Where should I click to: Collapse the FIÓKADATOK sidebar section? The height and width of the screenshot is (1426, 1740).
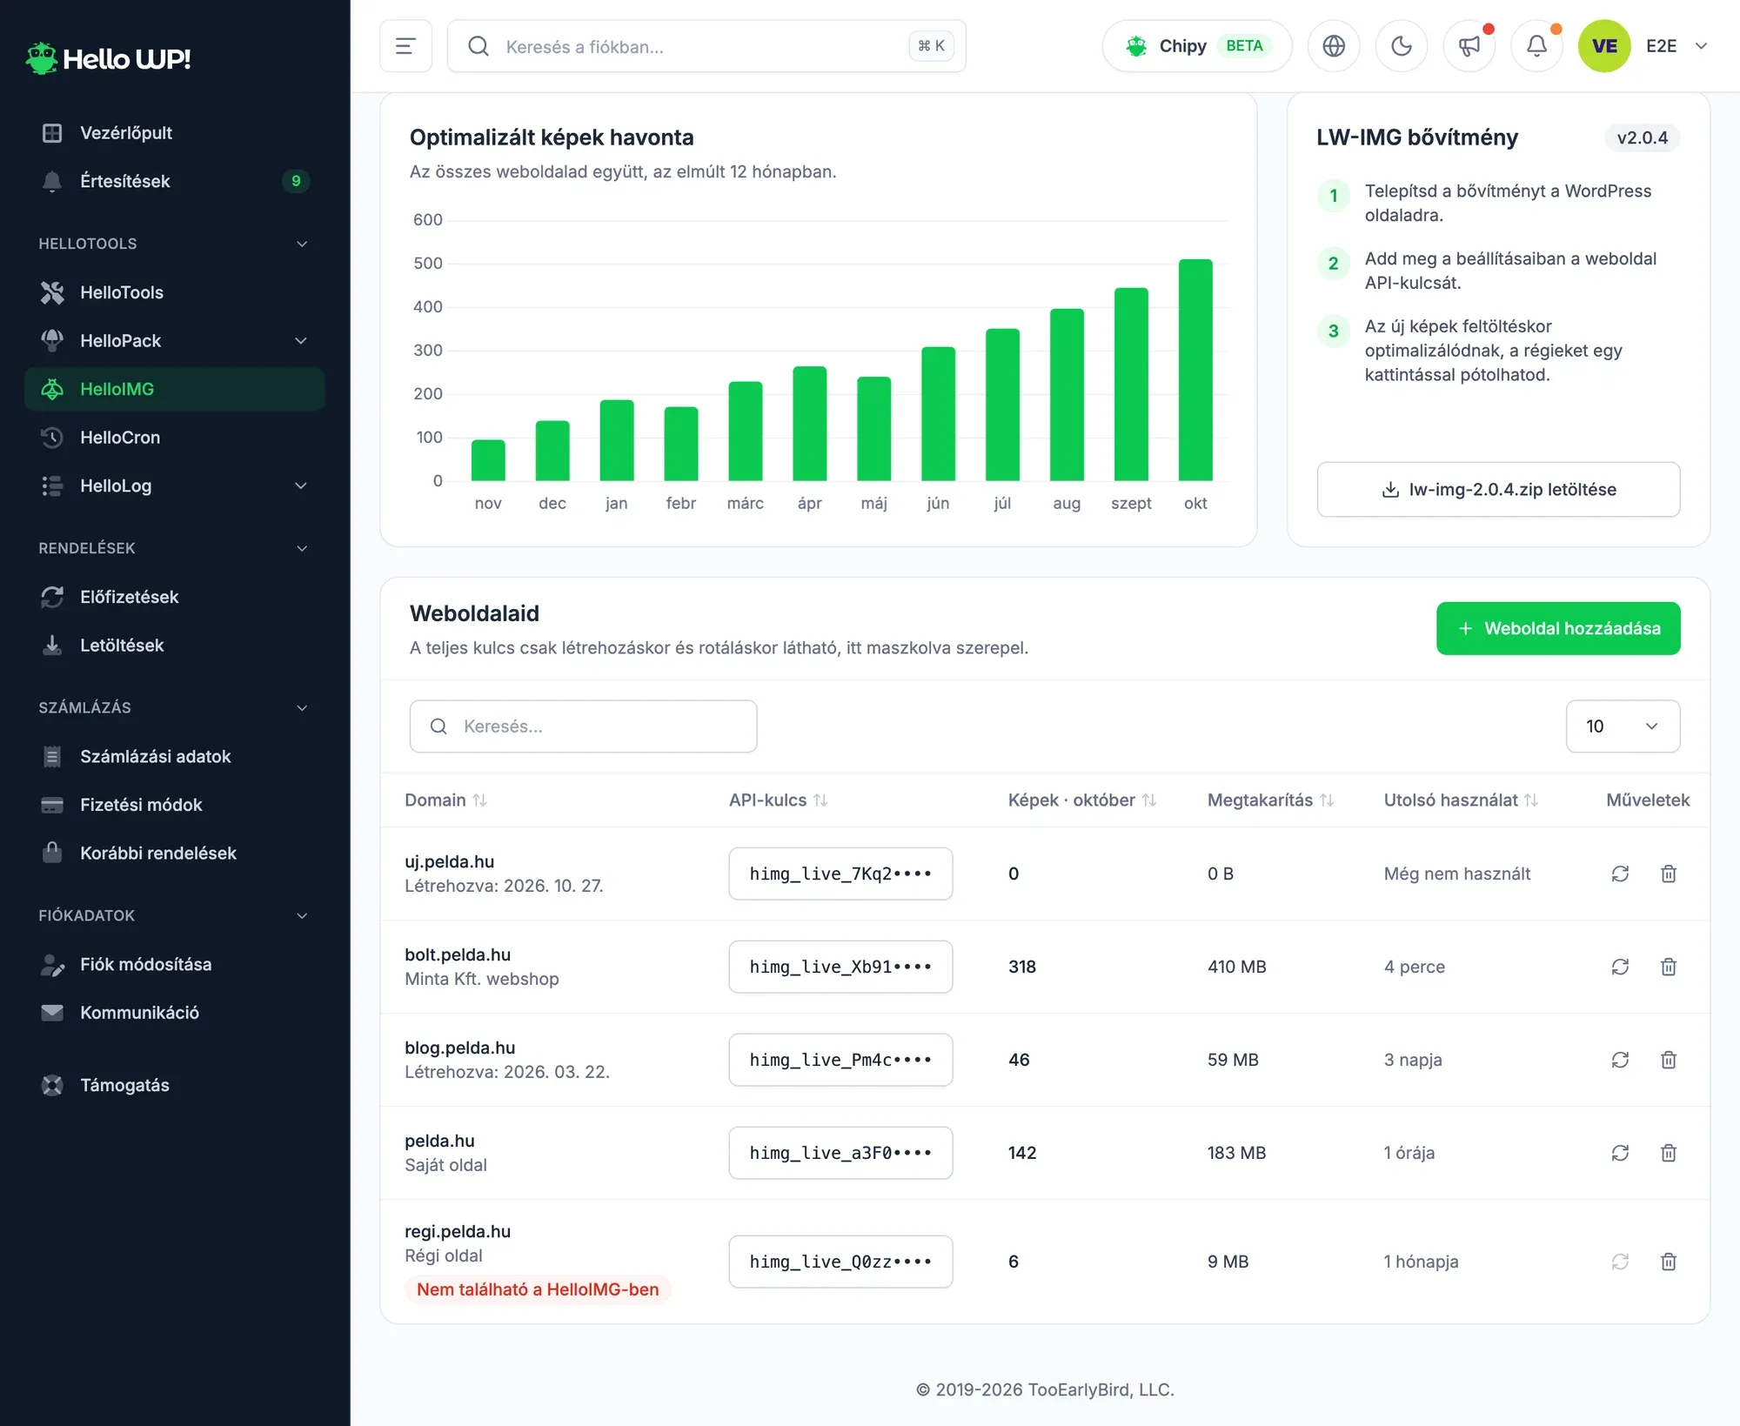tap(174, 915)
